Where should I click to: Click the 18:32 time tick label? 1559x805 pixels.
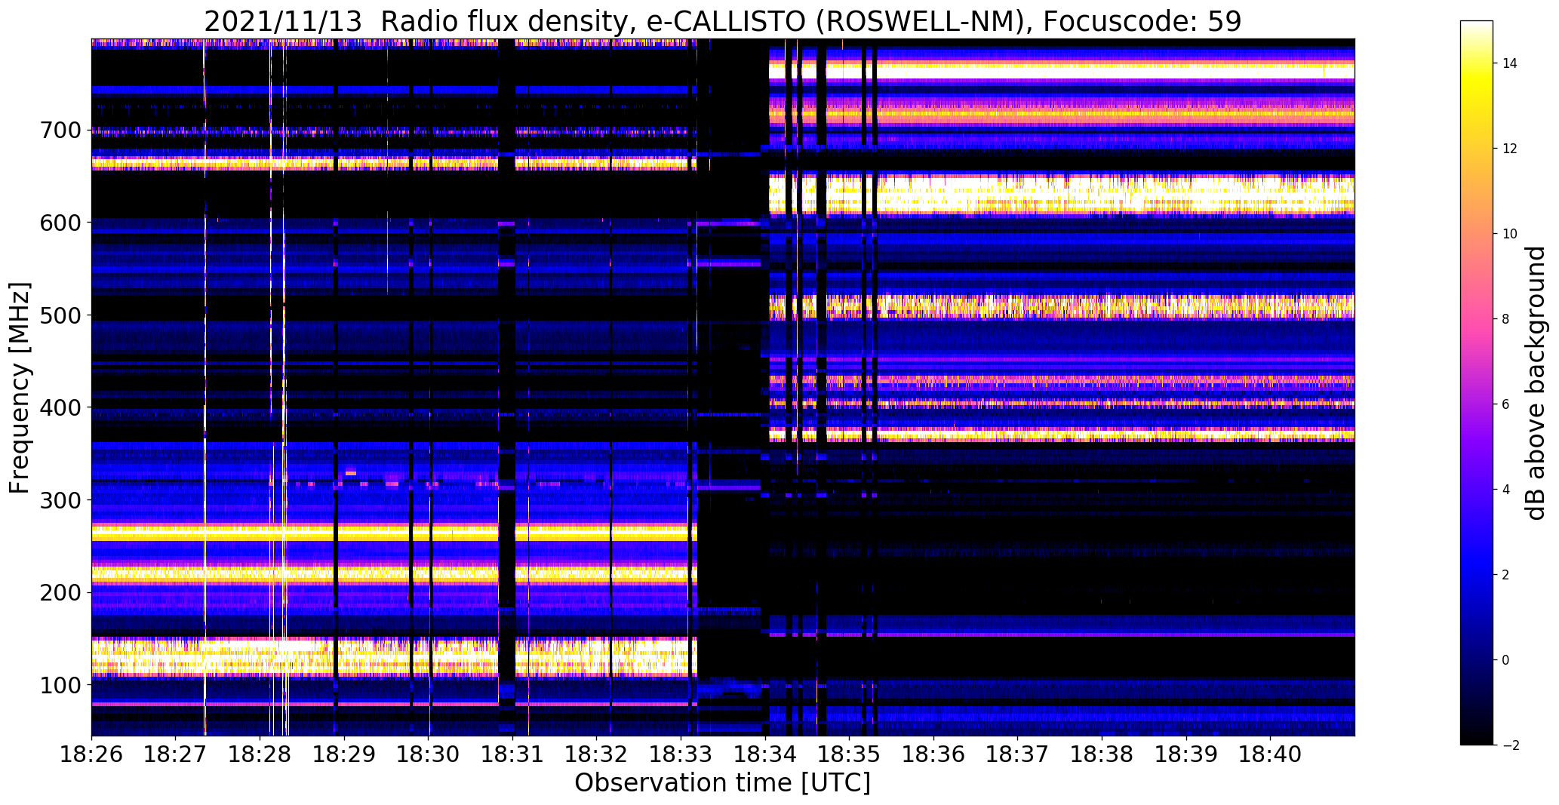coord(596,755)
